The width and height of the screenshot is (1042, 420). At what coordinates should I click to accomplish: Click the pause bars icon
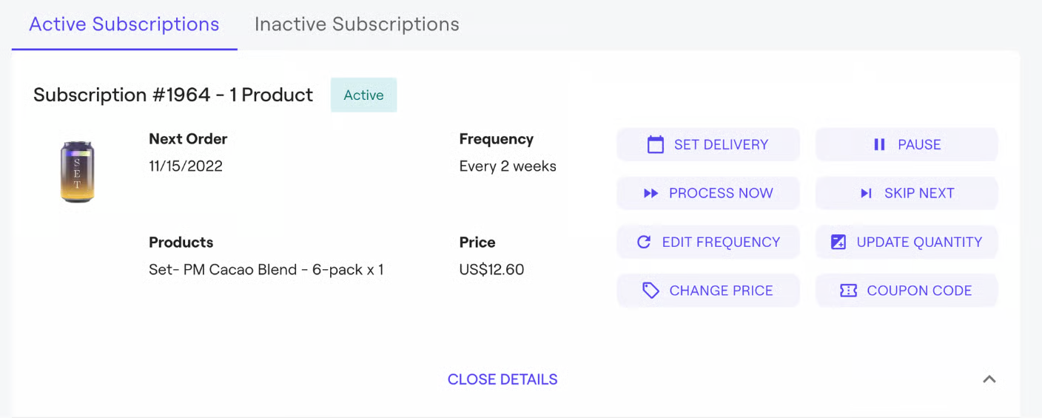coord(879,145)
